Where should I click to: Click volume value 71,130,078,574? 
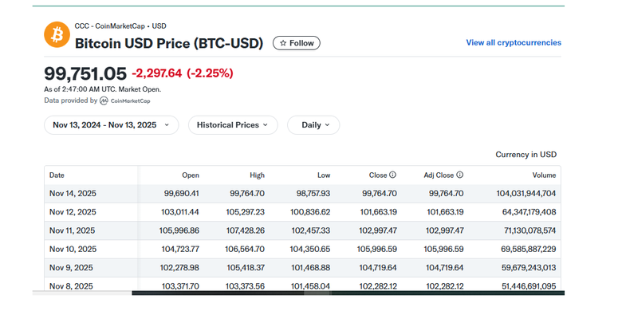[529, 230]
